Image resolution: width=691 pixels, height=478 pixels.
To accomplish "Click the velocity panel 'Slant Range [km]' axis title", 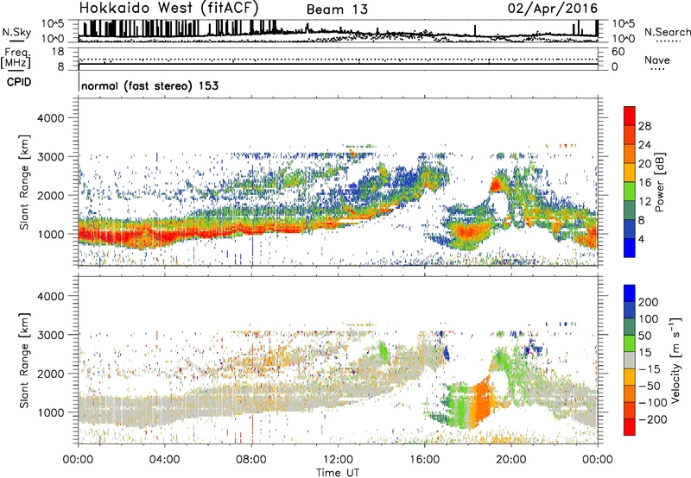I will pos(24,361).
